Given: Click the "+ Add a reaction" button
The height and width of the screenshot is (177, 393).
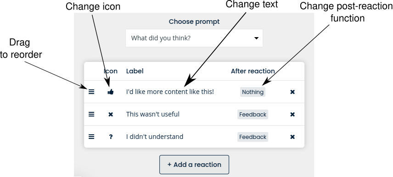Looking at the screenshot, I should click(x=194, y=165).
